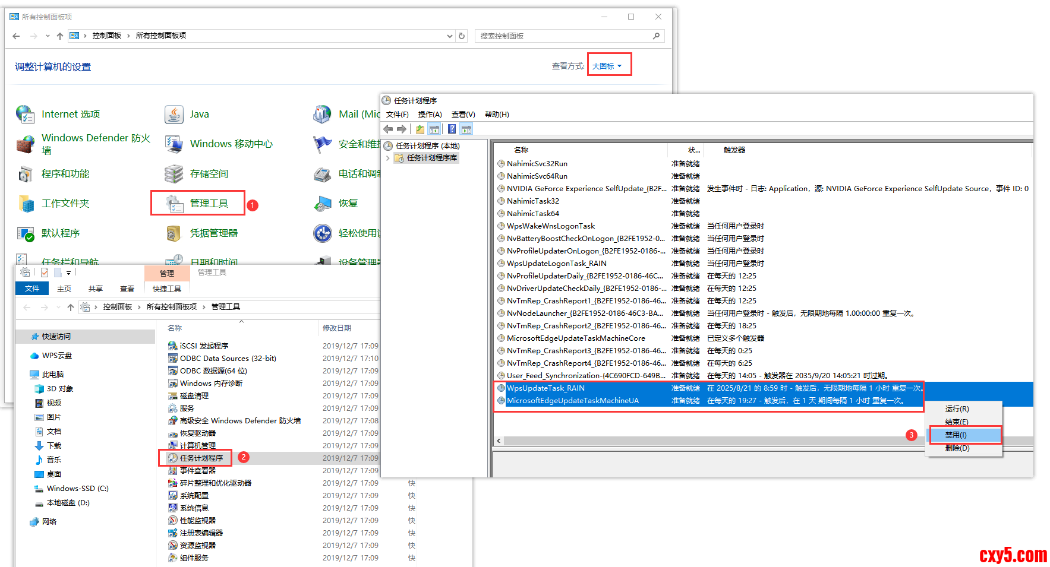Click the back arrow in Task Scheduler toolbar
The width and height of the screenshot is (1050, 567).
pyautogui.click(x=388, y=129)
